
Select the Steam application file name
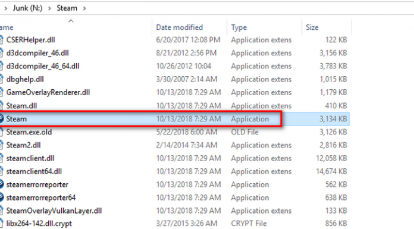coord(17,119)
